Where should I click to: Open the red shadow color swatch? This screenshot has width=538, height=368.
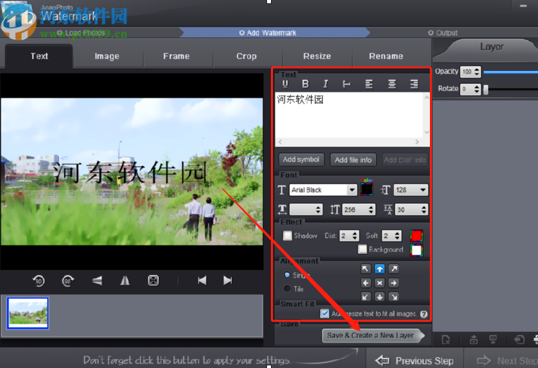[416, 236]
